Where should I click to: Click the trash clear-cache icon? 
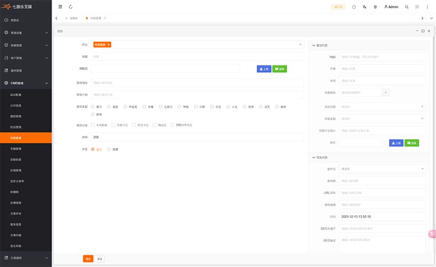375,7
